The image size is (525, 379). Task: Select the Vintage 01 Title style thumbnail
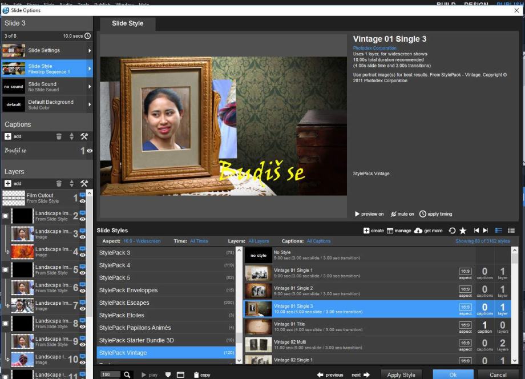pos(257,327)
